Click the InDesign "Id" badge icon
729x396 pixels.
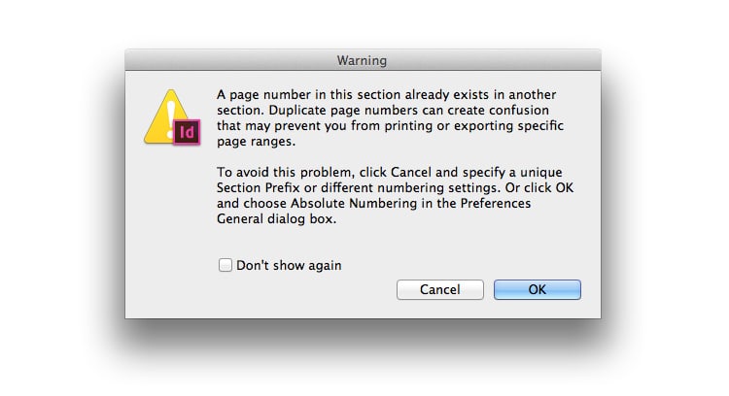click(186, 131)
